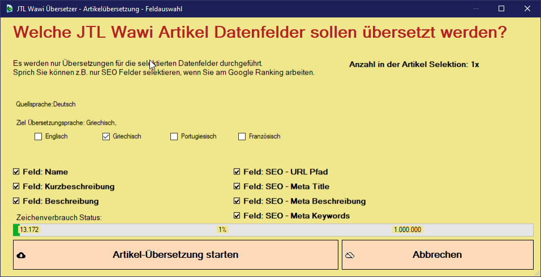The image size is (541, 277).
Task: Toggle Feld: SEO - URL Pfad checkbox
Action: tap(237, 172)
